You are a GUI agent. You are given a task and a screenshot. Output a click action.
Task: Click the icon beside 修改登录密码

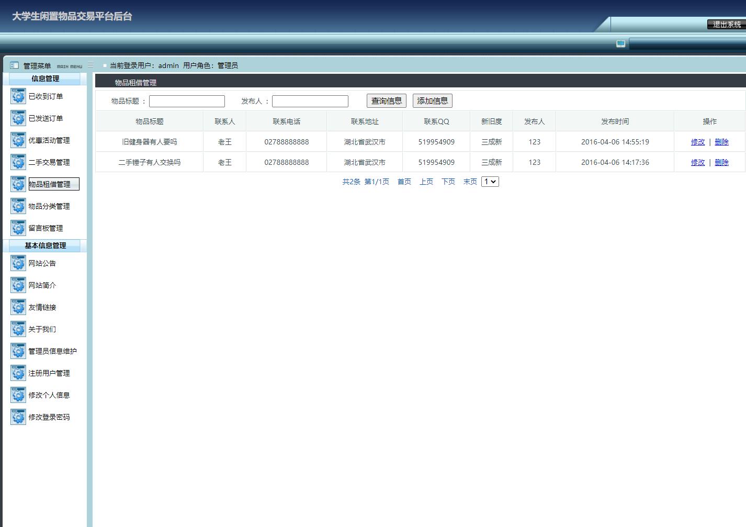pos(18,417)
